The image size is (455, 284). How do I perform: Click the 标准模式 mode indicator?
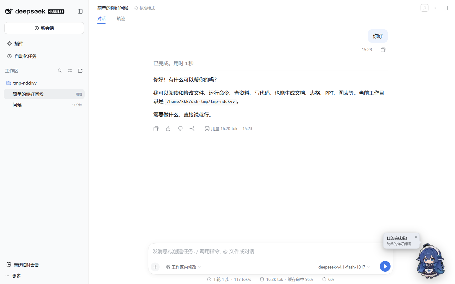(x=145, y=8)
